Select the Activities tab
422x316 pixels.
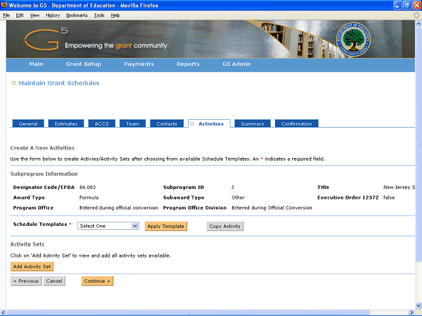click(x=209, y=124)
